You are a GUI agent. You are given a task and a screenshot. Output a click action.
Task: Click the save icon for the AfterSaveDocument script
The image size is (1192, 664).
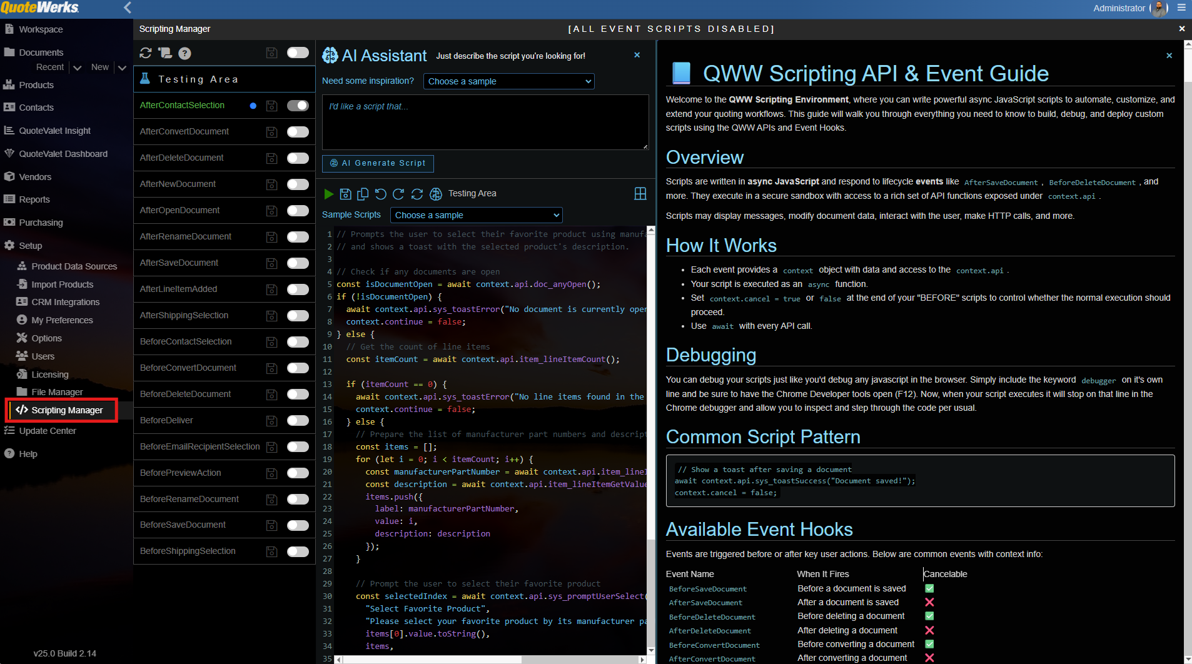(271, 263)
